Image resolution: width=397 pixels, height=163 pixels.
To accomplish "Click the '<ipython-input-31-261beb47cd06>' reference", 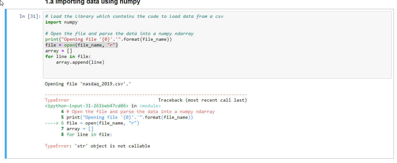I will coord(87,106).
